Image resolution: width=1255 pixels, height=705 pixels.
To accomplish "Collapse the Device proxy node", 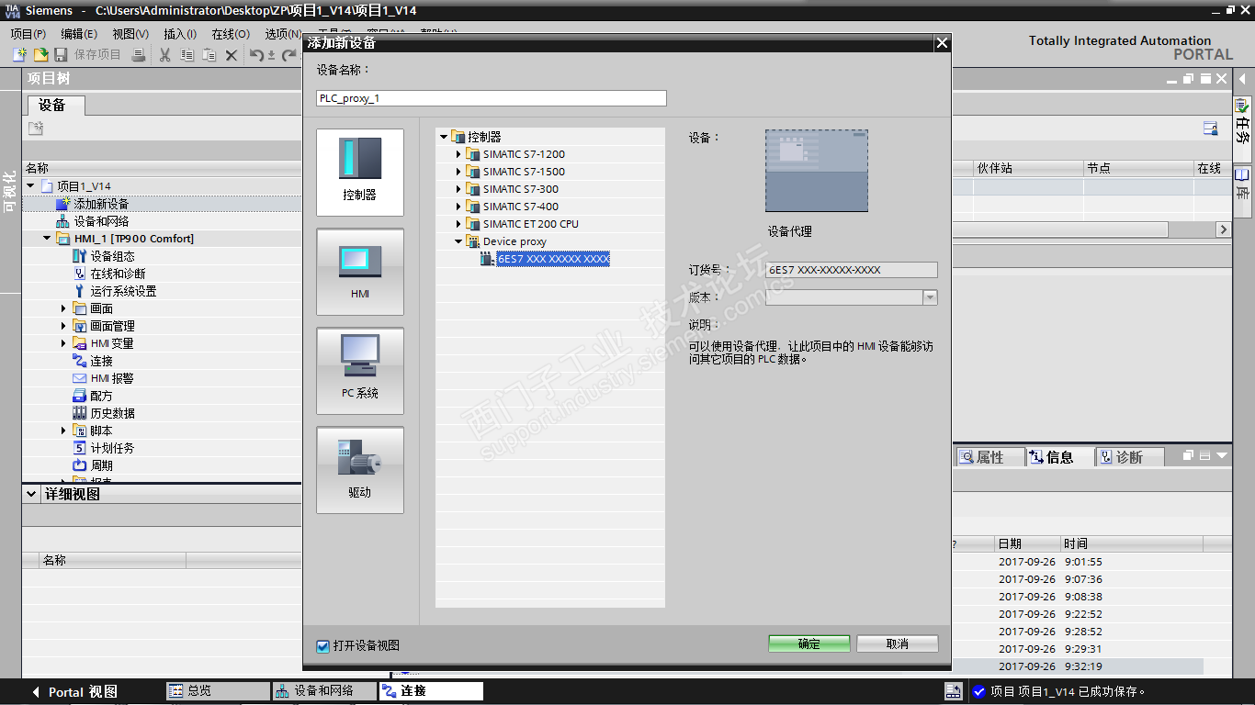I will (x=459, y=241).
